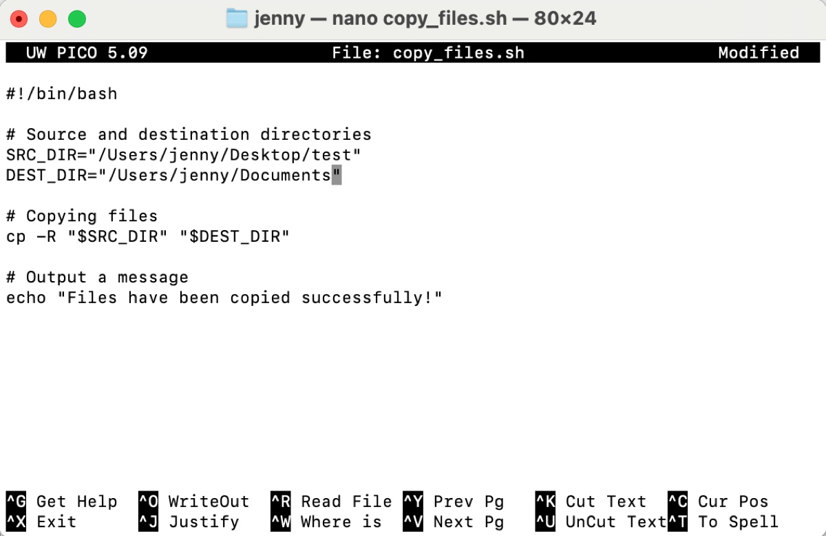Click the ^W Where is shortcut

point(326,522)
